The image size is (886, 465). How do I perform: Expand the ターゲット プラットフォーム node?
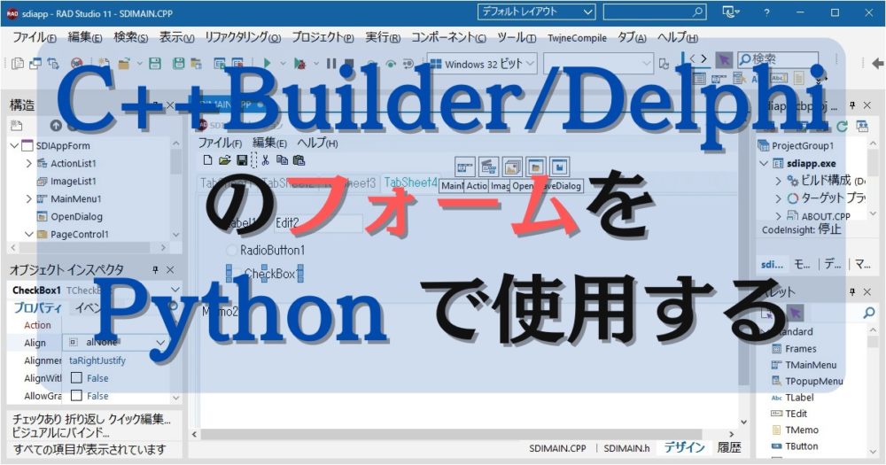tap(778, 198)
